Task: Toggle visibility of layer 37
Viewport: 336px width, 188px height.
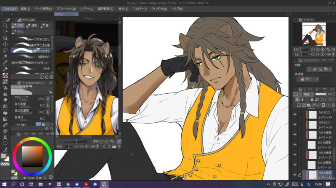Action: pyautogui.click(x=295, y=155)
